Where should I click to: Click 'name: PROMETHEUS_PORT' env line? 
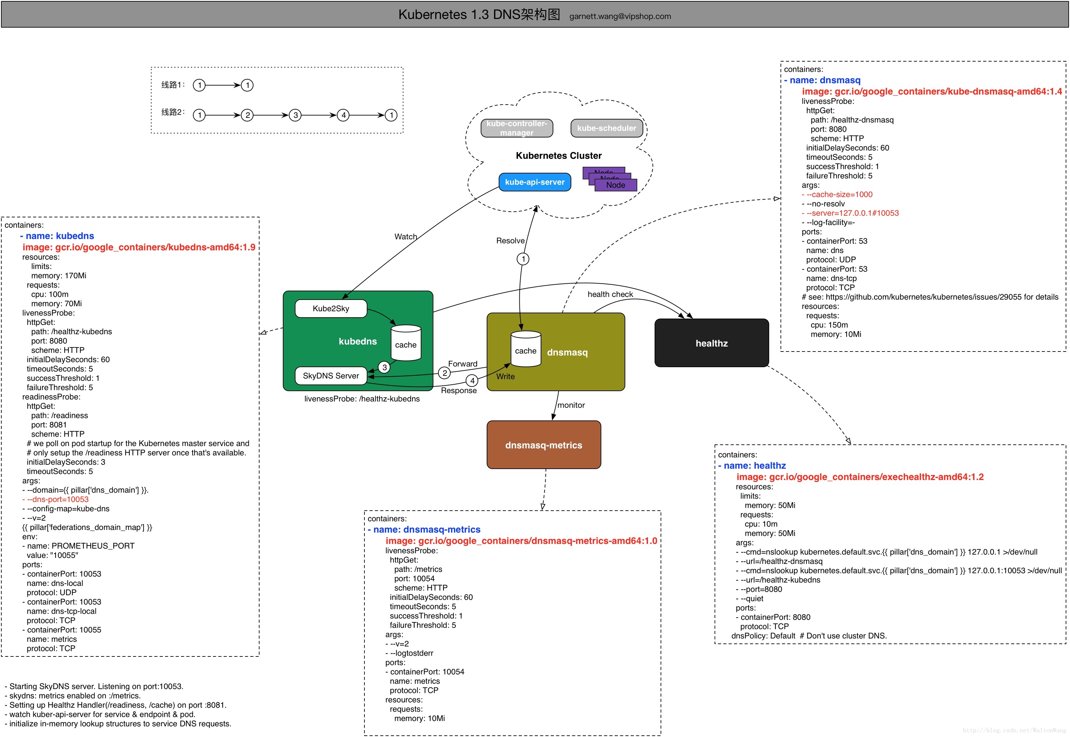coord(79,546)
